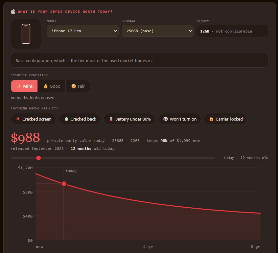Click the Apple logo icon in header
This screenshot has width=278, height=253.
(13, 12)
